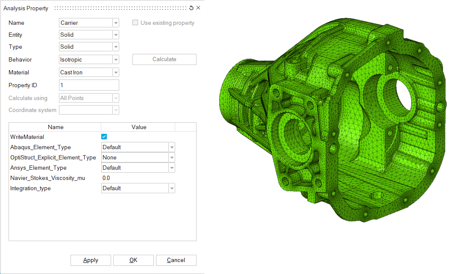Click the Navier_Stokes_Viscosity_mu value cell
455x274 pixels.
tap(138, 178)
